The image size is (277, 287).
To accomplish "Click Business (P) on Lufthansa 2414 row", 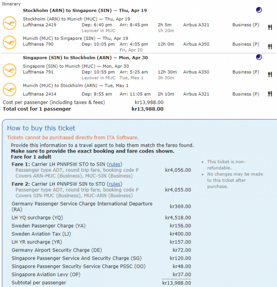I will (245, 94).
